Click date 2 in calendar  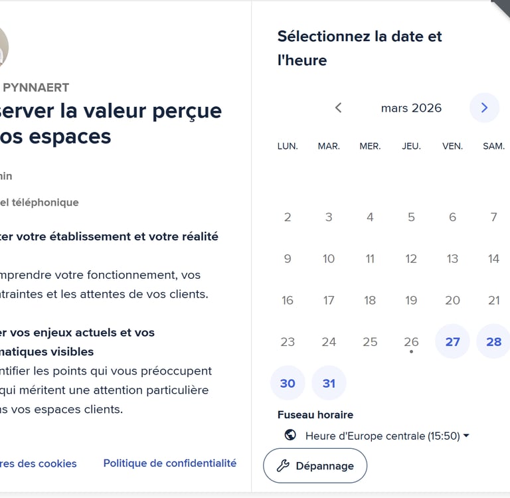(288, 217)
